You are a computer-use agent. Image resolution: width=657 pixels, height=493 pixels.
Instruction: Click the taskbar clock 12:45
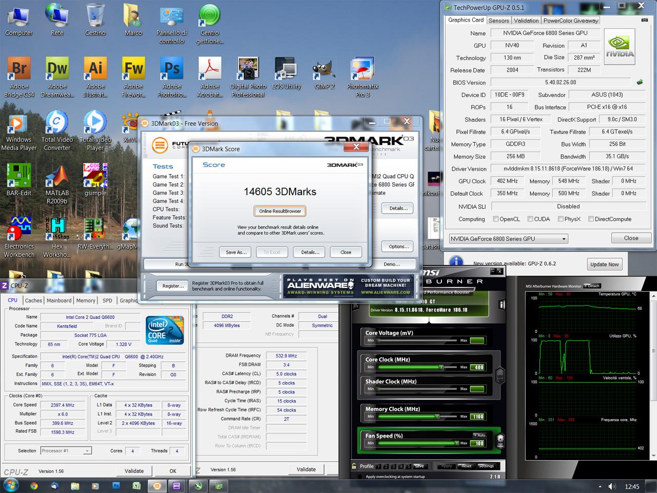632,486
